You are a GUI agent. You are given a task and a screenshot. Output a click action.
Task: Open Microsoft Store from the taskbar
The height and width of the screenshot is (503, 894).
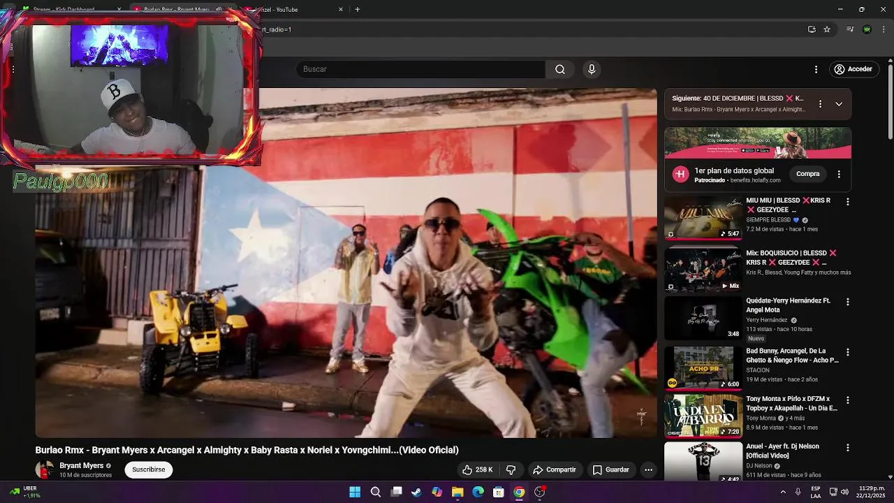(x=499, y=492)
